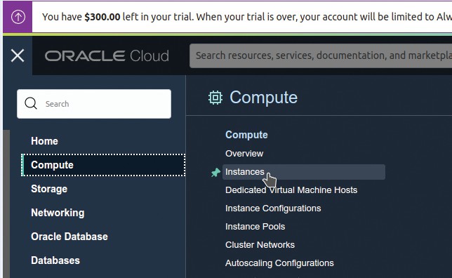Open Autoscaling Configurations link

pyautogui.click(x=279, y=263)
